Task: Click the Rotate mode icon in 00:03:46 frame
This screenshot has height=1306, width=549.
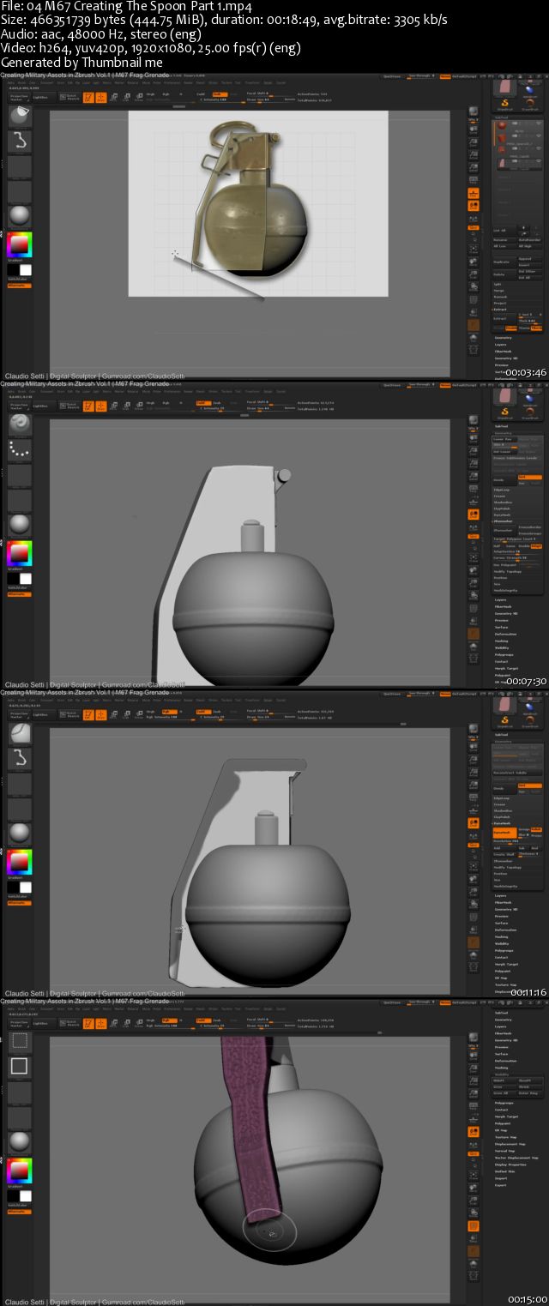Action: point(139,98)
